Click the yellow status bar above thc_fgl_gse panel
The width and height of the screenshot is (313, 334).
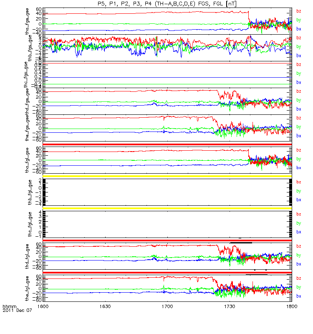pos(167,208)
